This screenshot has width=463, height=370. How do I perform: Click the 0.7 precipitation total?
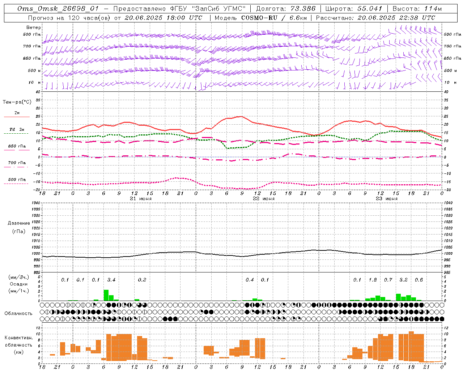(x=388, y=280)
